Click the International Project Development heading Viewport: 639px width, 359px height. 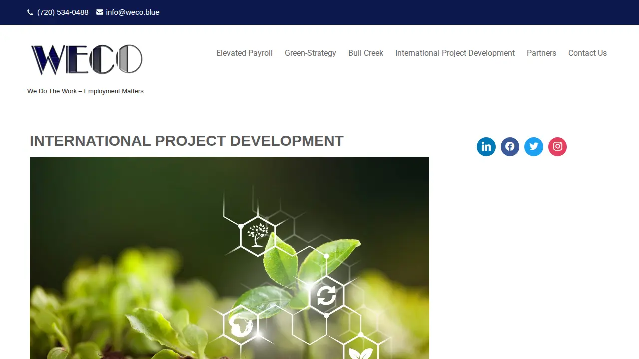pos(187,141)
